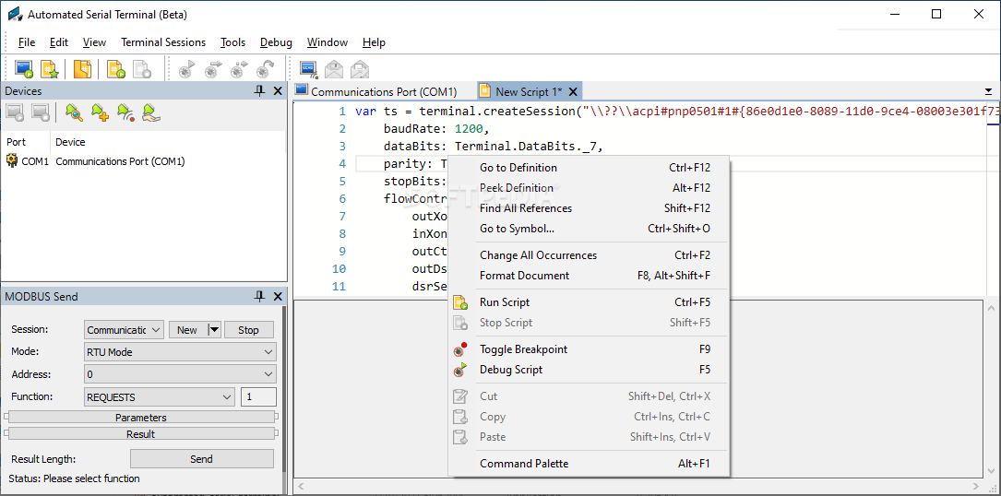Open the Window menu
Image resolution: width=1001 pixels, height=496 pixels.
tap(328, 42)
